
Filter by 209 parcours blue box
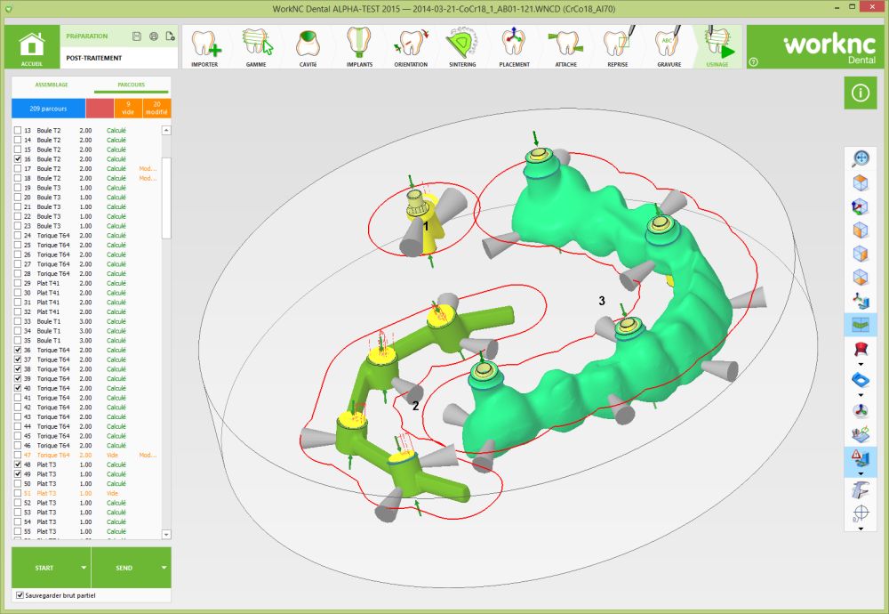48,109
